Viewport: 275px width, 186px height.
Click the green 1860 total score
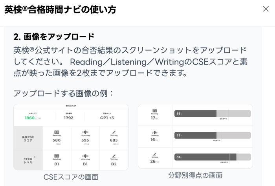(x=29, y=118)
